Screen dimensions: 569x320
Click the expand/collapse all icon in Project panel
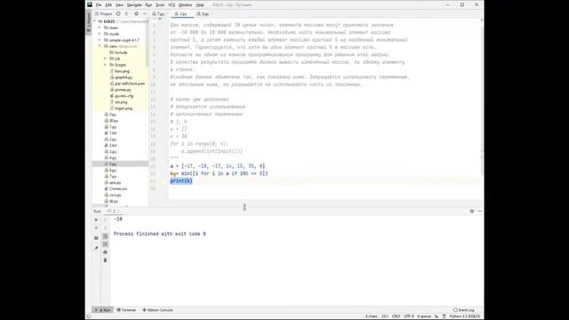126,14
